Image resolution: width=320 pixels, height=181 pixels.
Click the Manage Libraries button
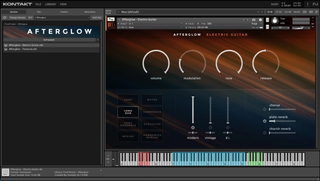click(17, 18)
